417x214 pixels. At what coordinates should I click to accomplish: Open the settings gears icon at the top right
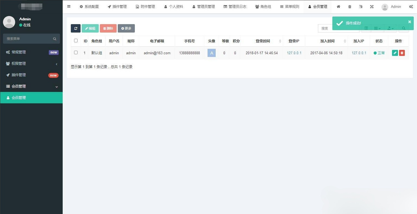point(411,7)
